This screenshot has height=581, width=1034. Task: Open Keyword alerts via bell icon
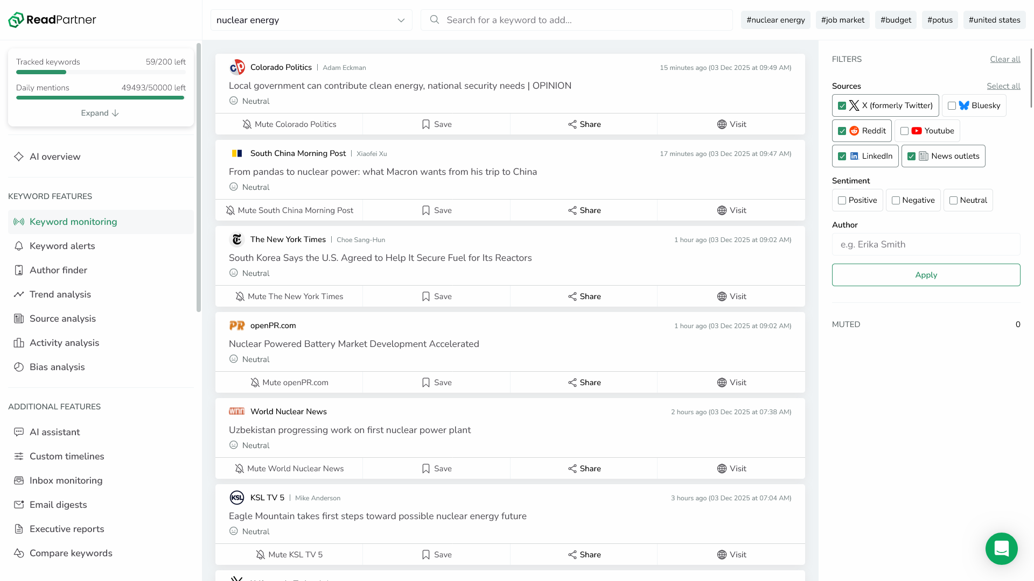coord(19,246)
